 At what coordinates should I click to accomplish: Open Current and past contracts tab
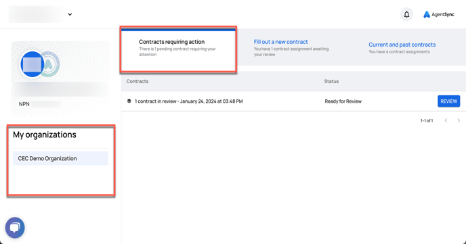click(402, 47)
